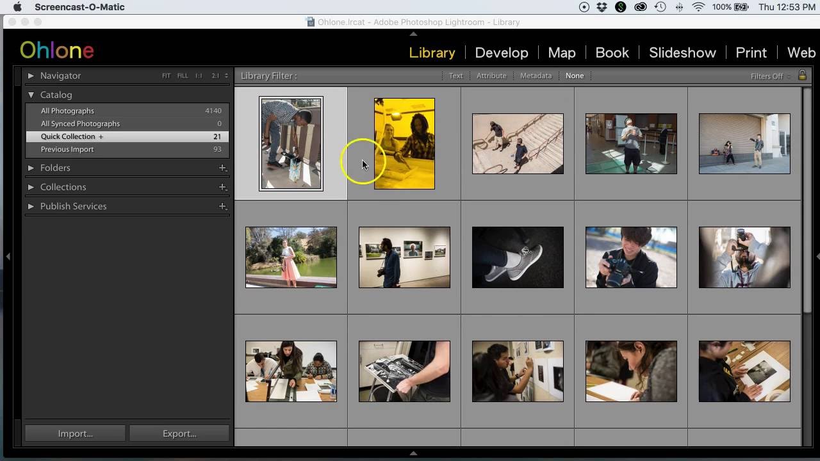The width and height of the screenshot is (820, 461).
Task: Click the Export button
Action: click(x=179, y=433)
